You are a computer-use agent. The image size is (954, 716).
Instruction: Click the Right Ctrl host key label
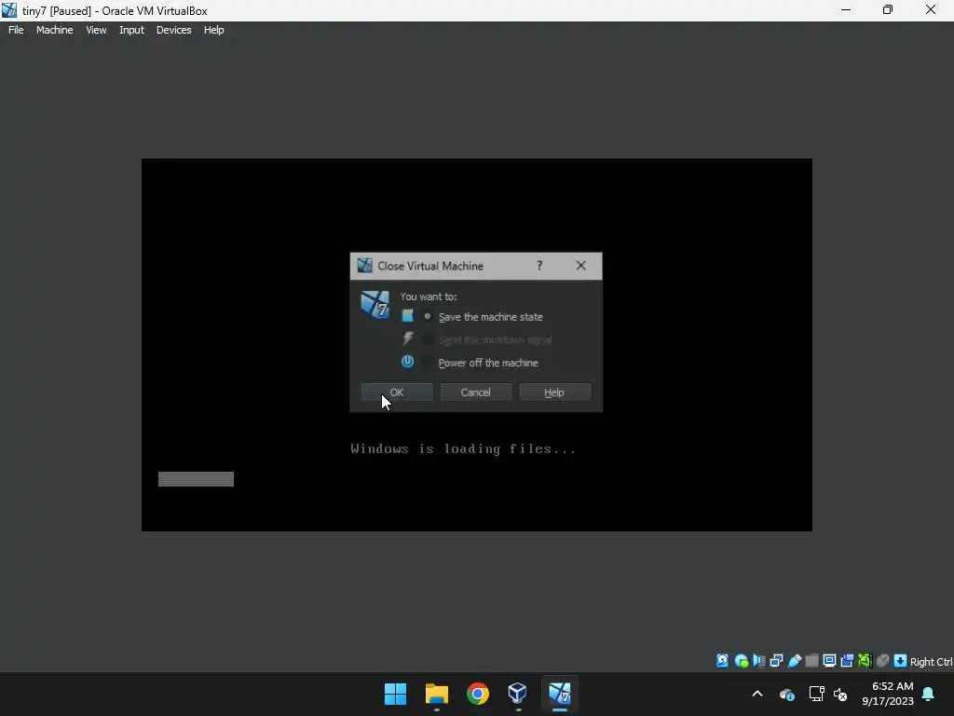click(931, 662)
